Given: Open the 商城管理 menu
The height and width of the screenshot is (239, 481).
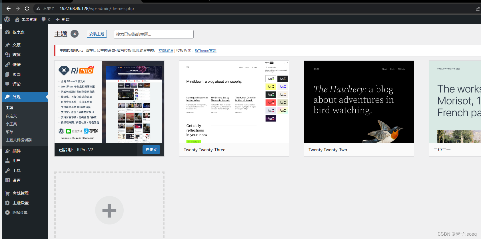Looking at the screenshot, I should (x=25, y=193).
